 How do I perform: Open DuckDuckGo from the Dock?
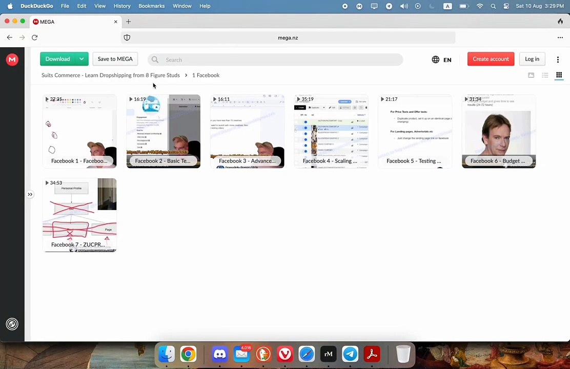pyautogui.click(x=263, y=354)
